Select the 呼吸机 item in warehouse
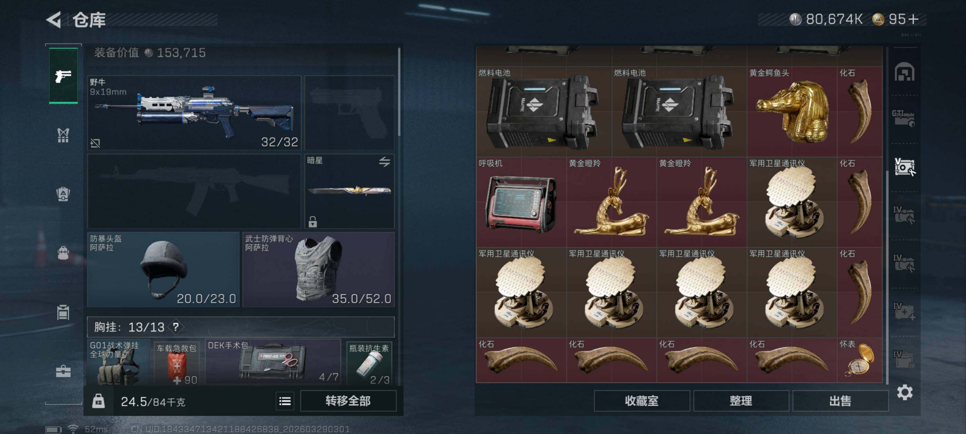This screenshot has height=434, width=966. pyautogui.click(x=521, y=202)
